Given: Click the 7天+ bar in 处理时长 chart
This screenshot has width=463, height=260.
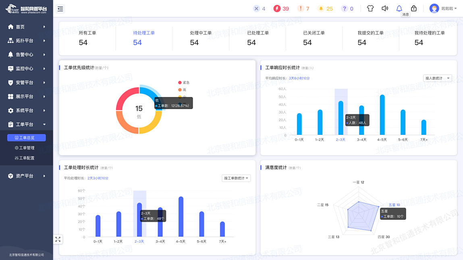Looking at the screenshot, I should tap(222, 229).
